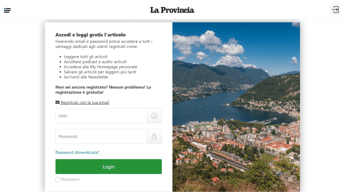Click the user avatar icon in User field
Image resolution: width=344 pixels, height=192 pixels.
(154, 116)
